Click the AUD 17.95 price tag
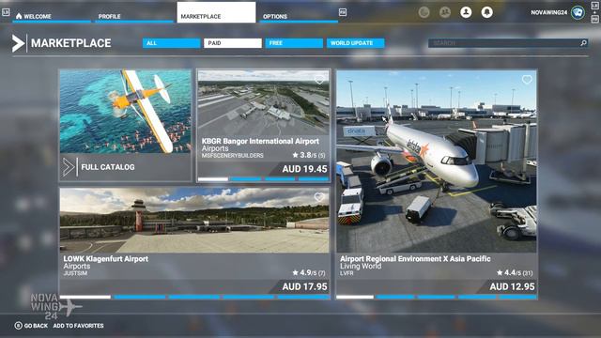 pos(304,286)
